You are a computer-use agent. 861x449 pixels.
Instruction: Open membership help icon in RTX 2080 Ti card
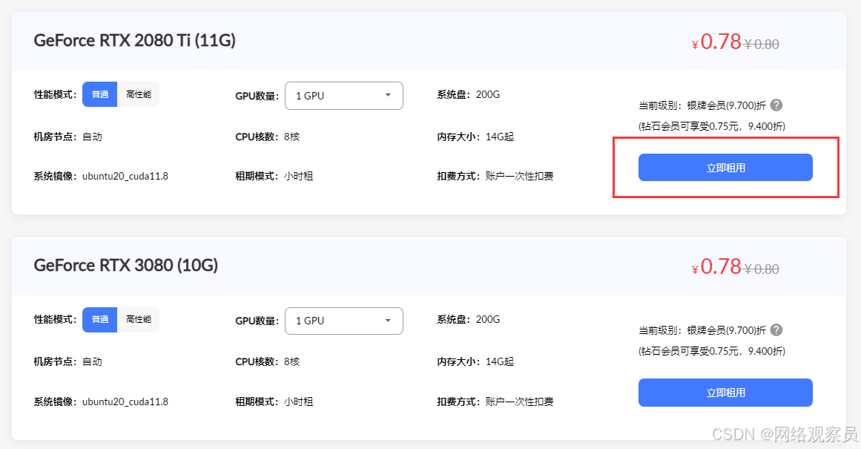pyautogui.click(x=776, y=105)
